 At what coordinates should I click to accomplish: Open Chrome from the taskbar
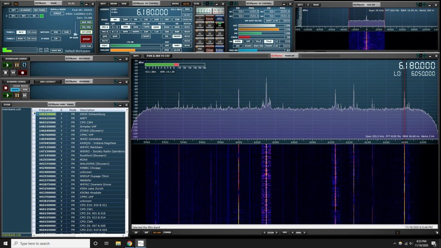tap(129, 244)
